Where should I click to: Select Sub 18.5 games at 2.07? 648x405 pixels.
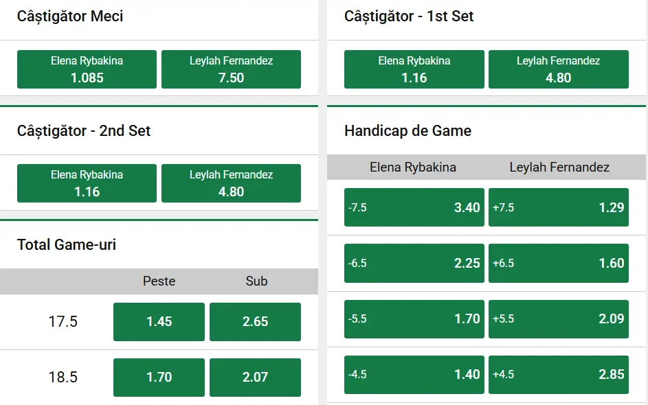click(x=255, y=377)
